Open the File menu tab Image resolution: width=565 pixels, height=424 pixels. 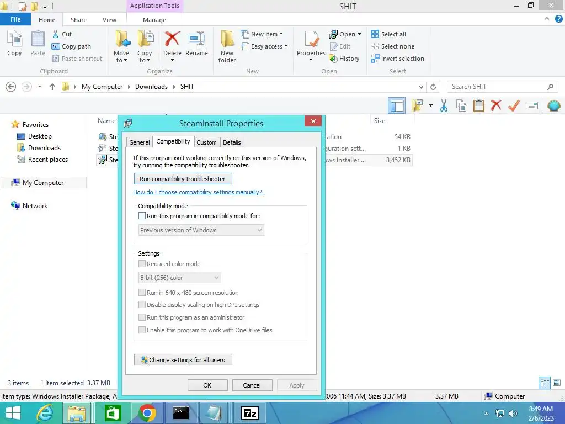[x=15, y=19]
